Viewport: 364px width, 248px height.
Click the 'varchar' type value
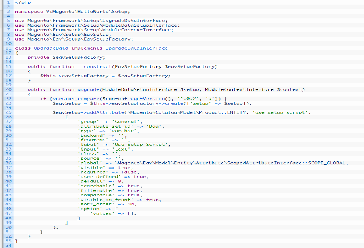point(122,131)
